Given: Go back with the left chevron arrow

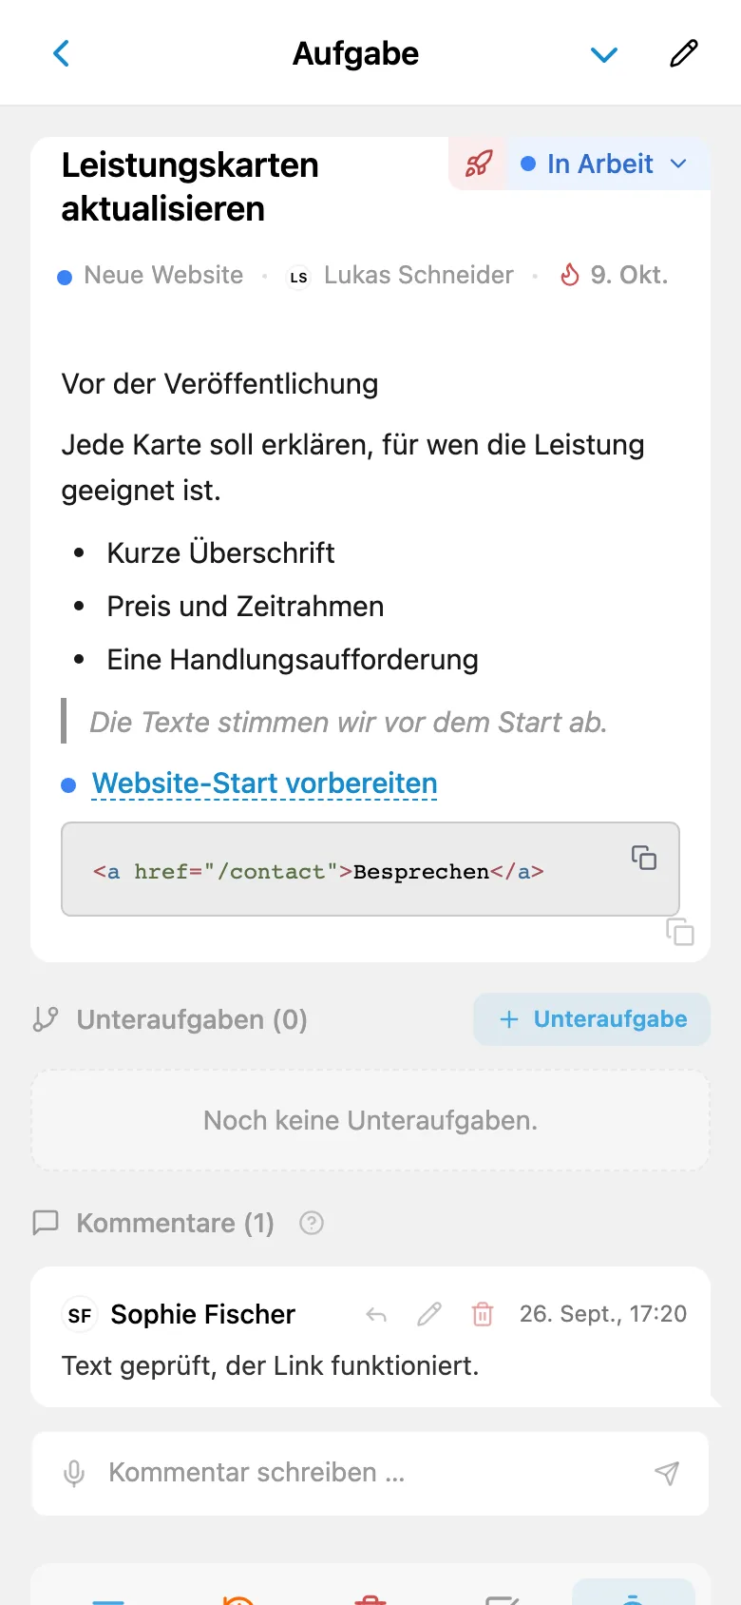Looking at the screenshot, I should tap(62, 53).
